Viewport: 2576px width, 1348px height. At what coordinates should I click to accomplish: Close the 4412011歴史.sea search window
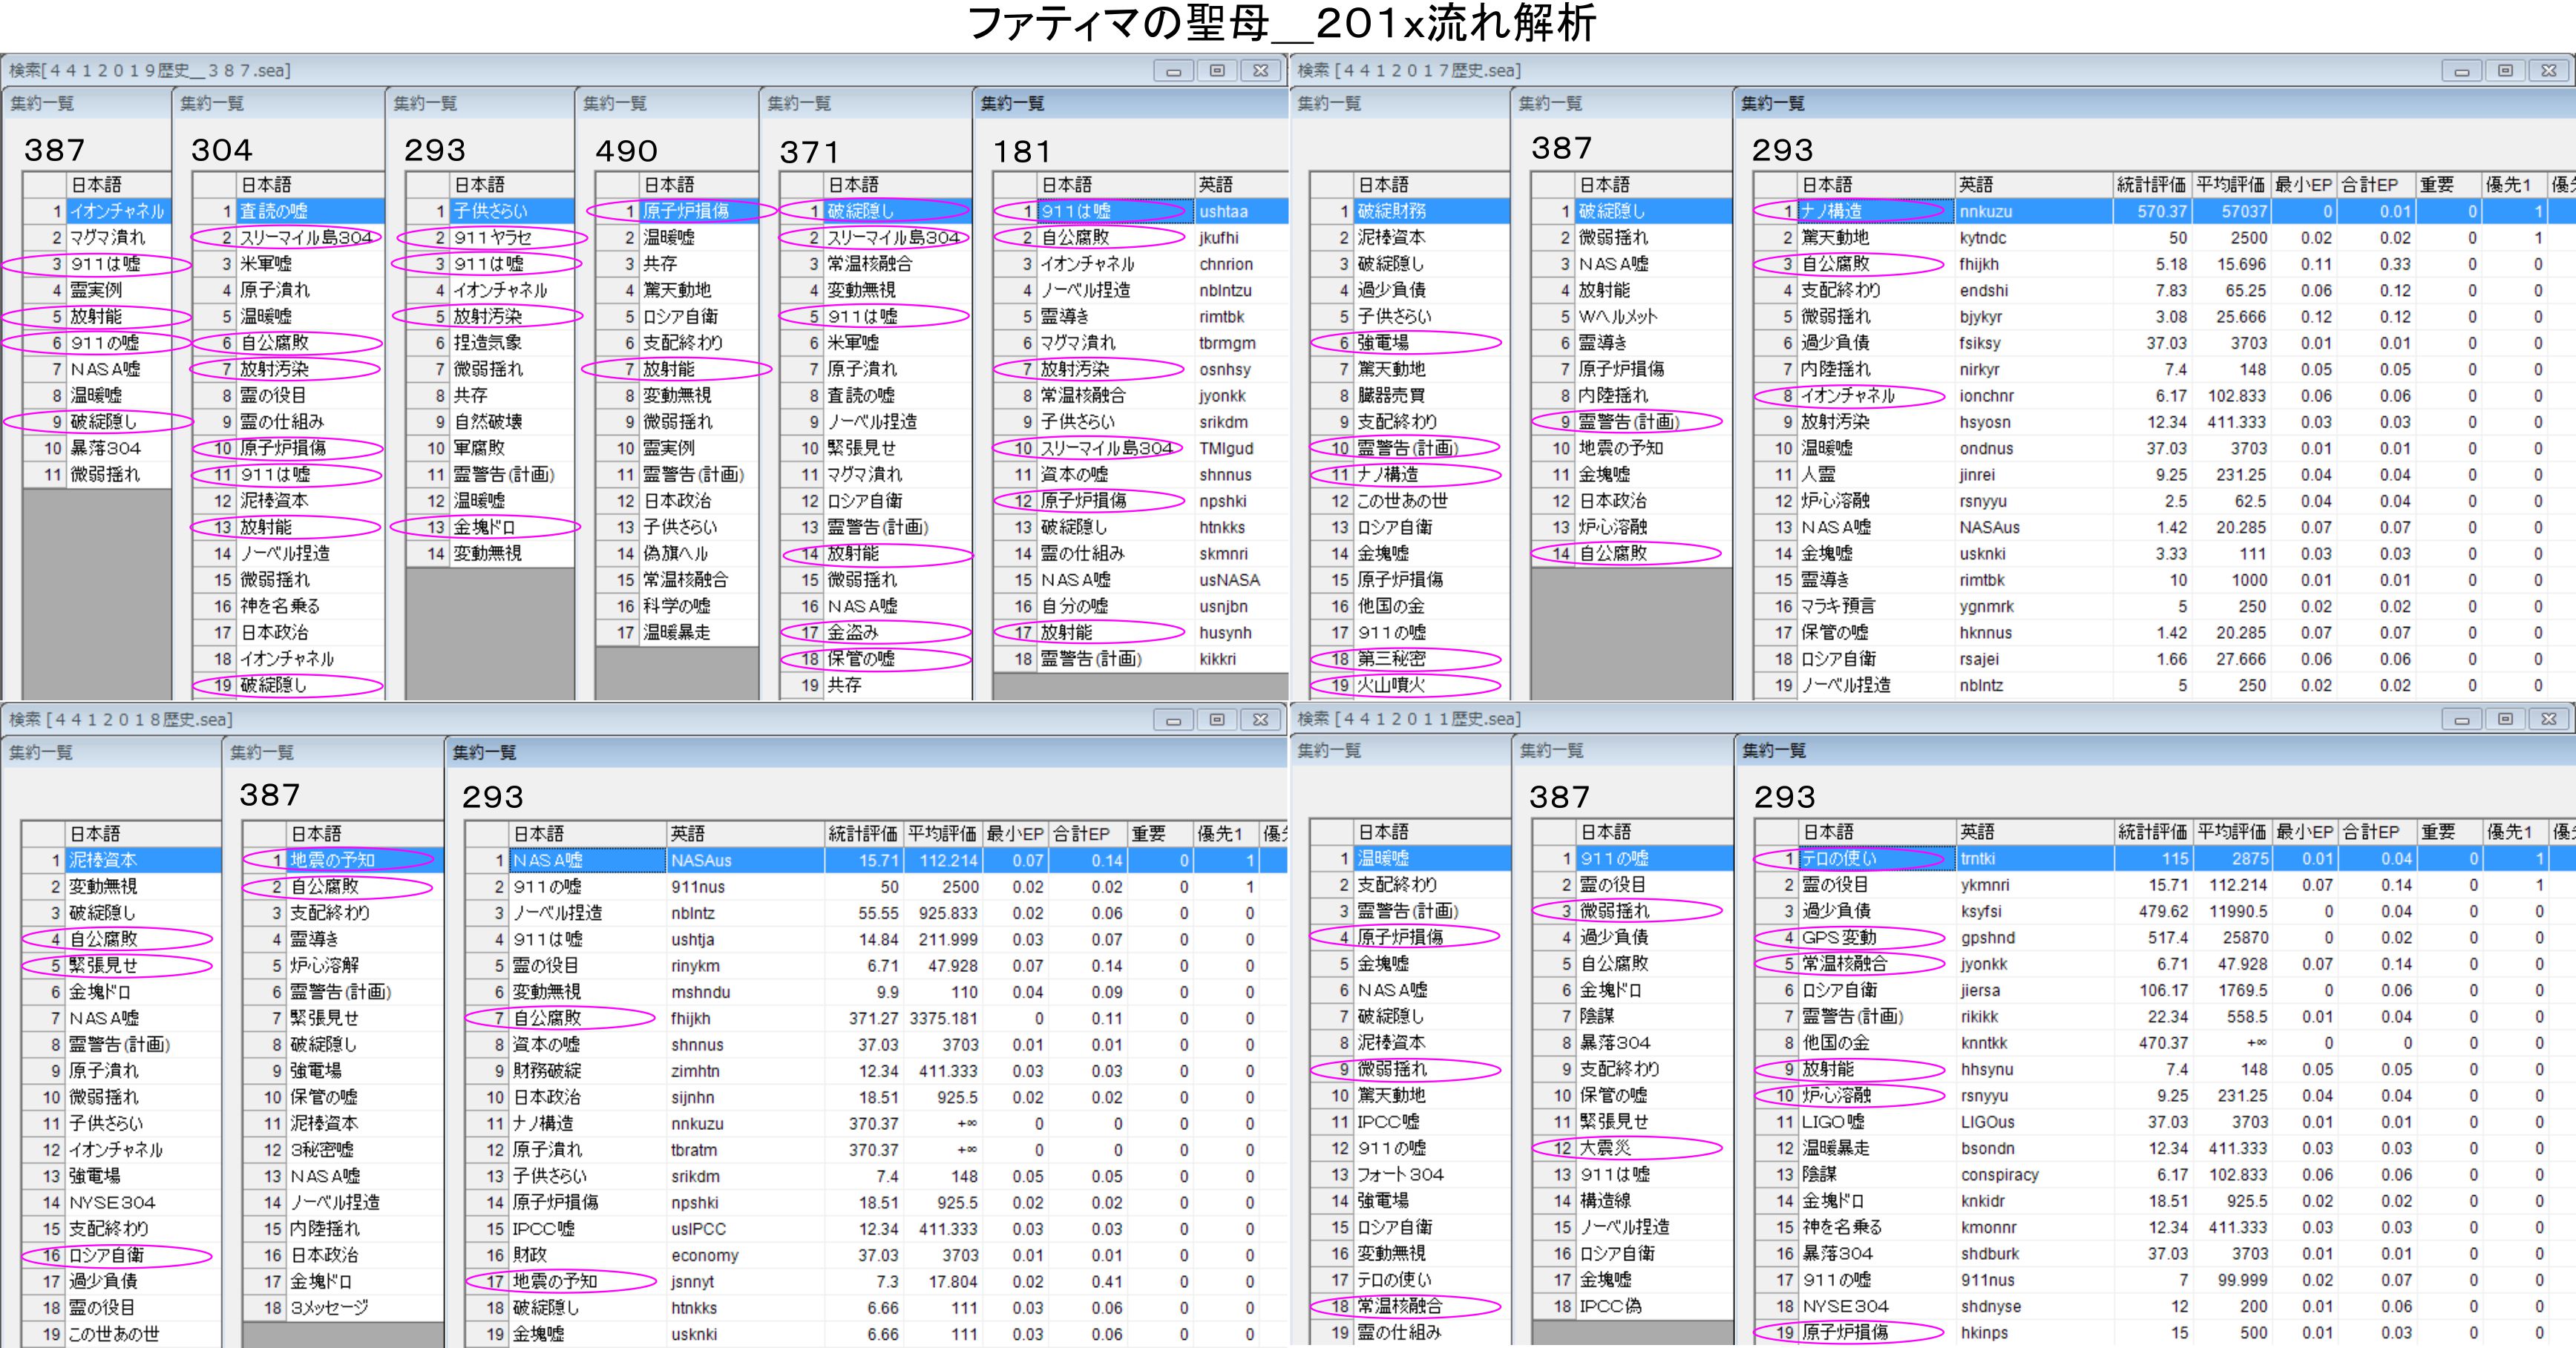(2549, 720)
